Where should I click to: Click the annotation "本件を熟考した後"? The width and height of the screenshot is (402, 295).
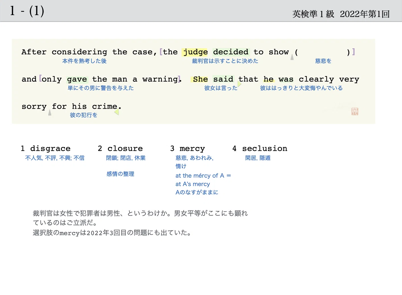pos(84,61)
